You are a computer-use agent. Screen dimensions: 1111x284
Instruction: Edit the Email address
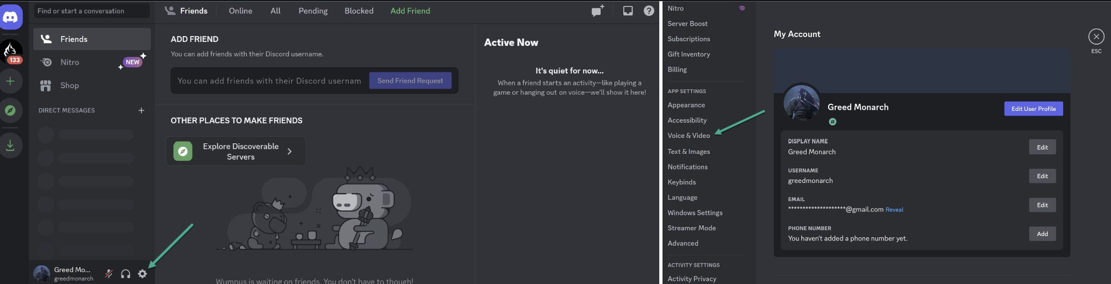(x=1042, y=205)
